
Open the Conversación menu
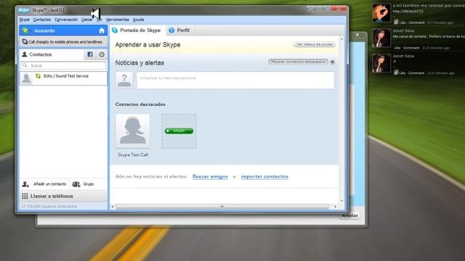pos(66,20)
